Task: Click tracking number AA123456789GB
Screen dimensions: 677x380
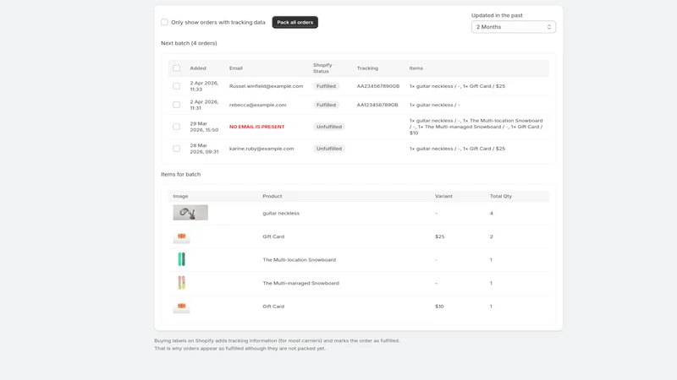Action: [377, 105]
